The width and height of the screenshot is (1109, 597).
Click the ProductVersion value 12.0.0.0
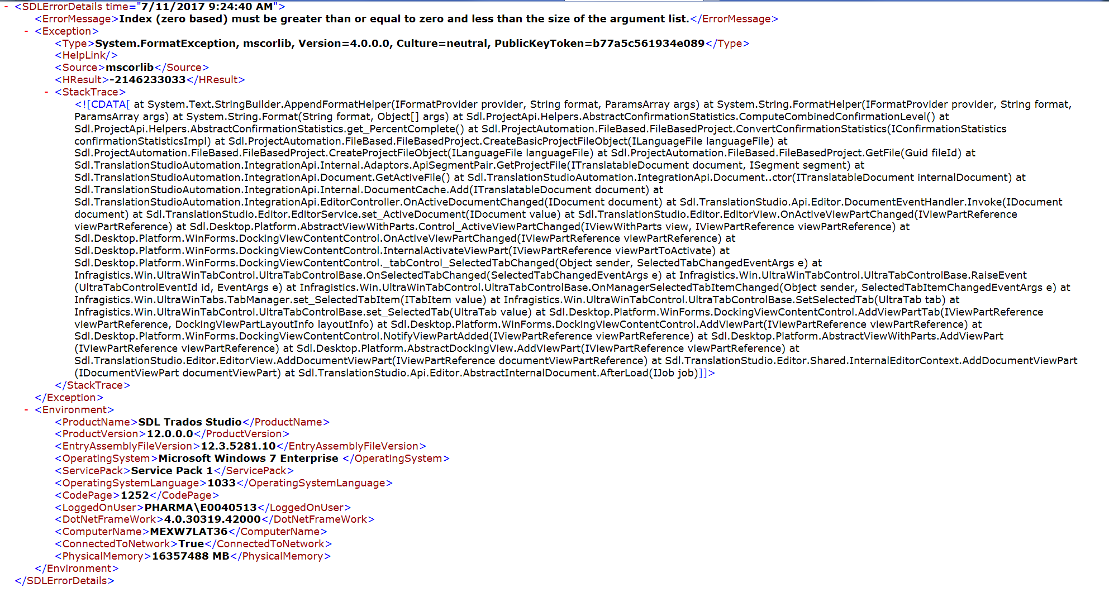[170, 434]
